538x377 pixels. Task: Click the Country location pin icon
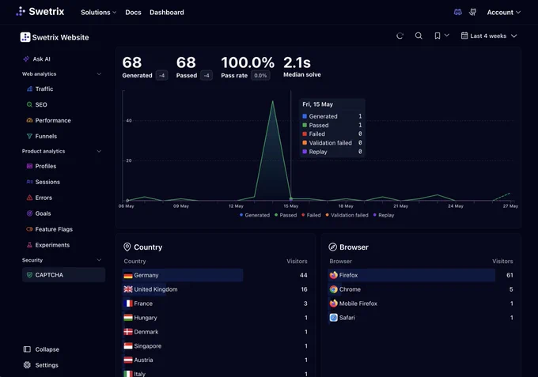tap(127, 247)
